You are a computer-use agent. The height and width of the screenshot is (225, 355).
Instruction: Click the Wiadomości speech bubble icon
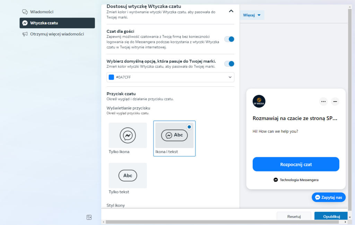point(25,12)
